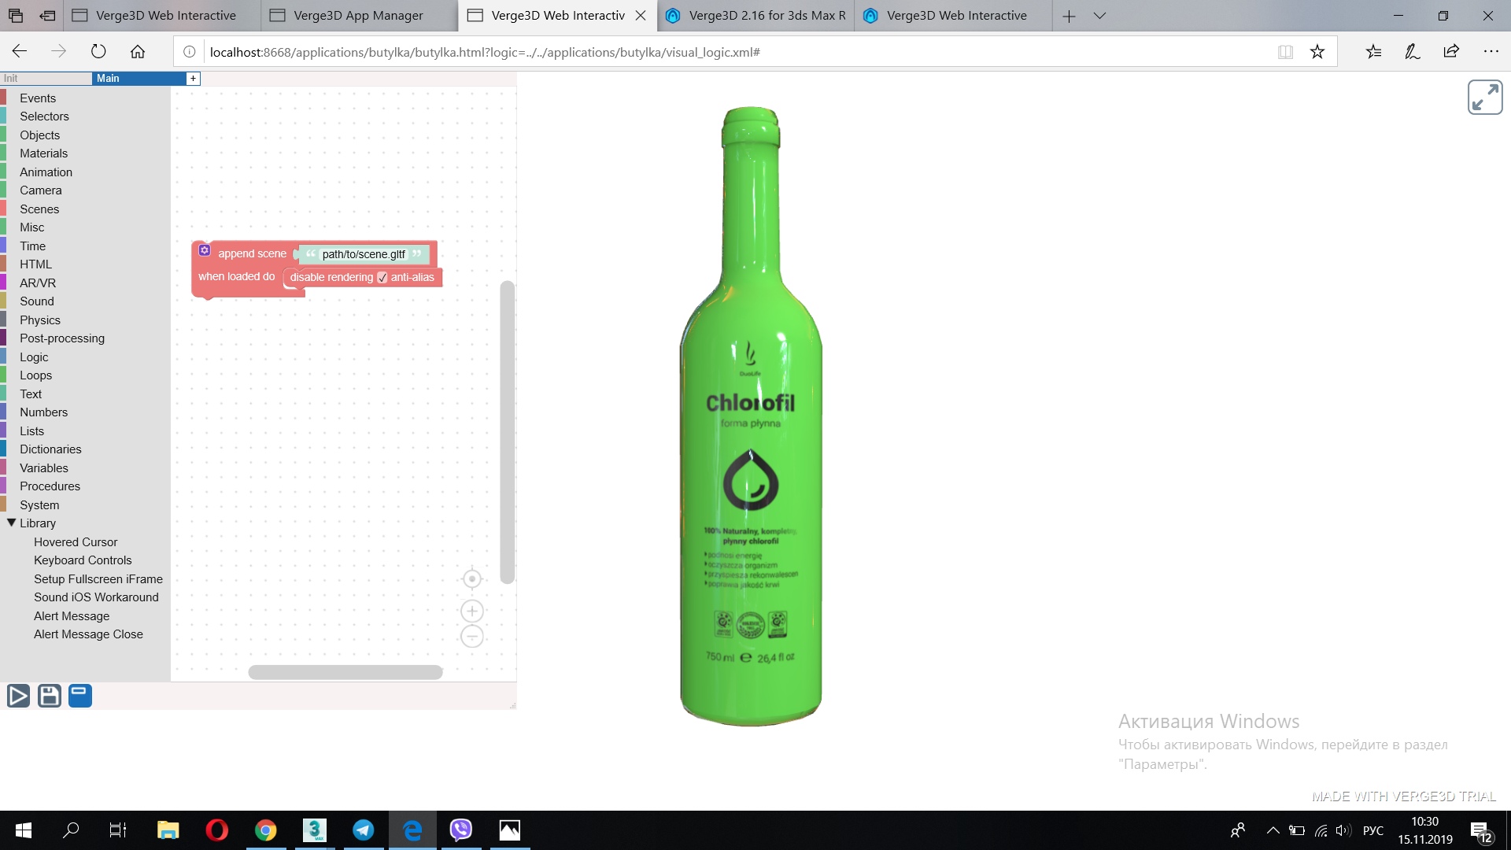Select the append scene puzzle block
The width and height of the screenshot is (1511, 850).
[252, 253]
